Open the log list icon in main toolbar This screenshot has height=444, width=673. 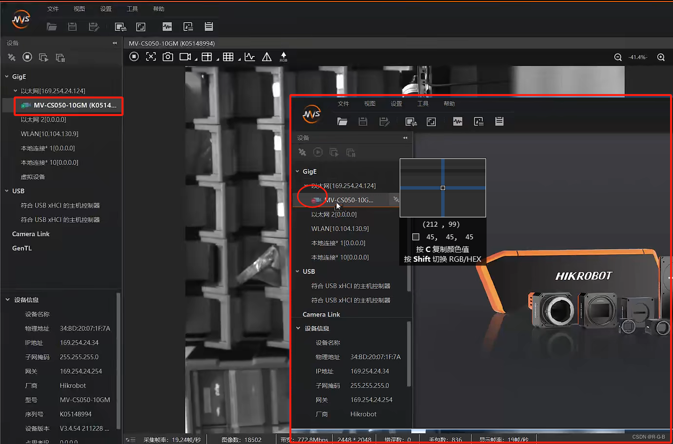[x=209, y=26]
